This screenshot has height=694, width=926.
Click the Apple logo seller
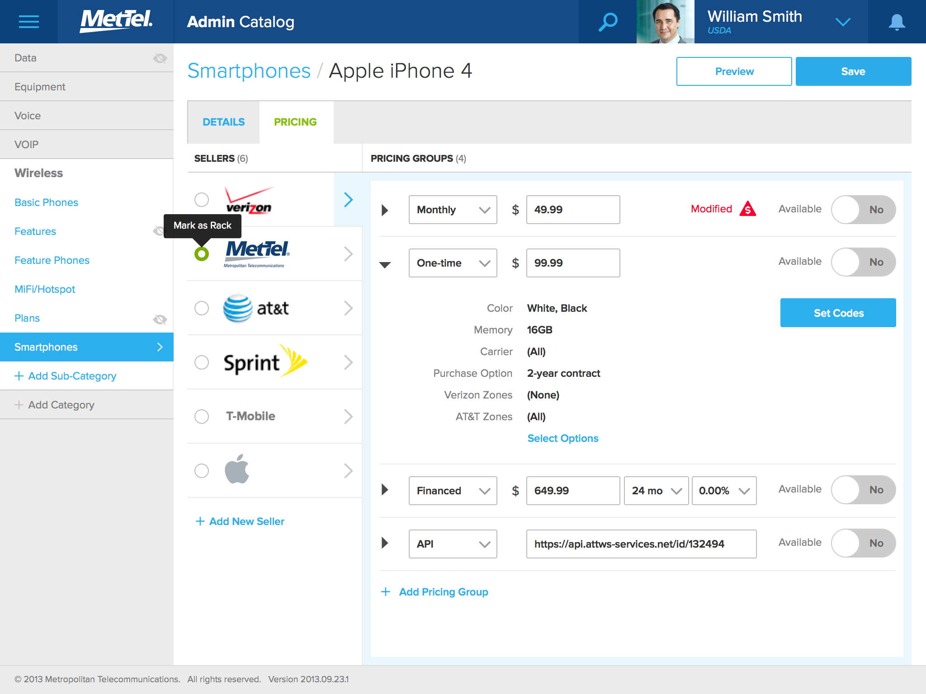point(237,470)
